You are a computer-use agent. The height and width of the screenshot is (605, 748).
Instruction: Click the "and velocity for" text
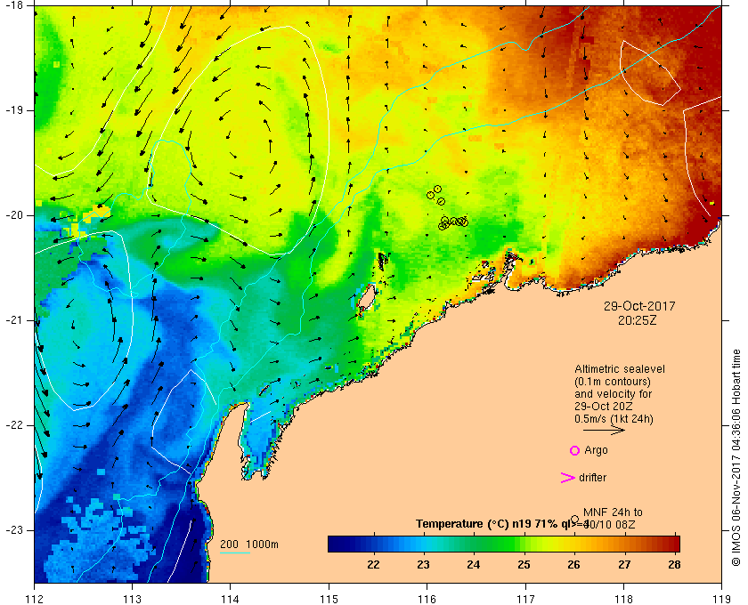[613, 394]
